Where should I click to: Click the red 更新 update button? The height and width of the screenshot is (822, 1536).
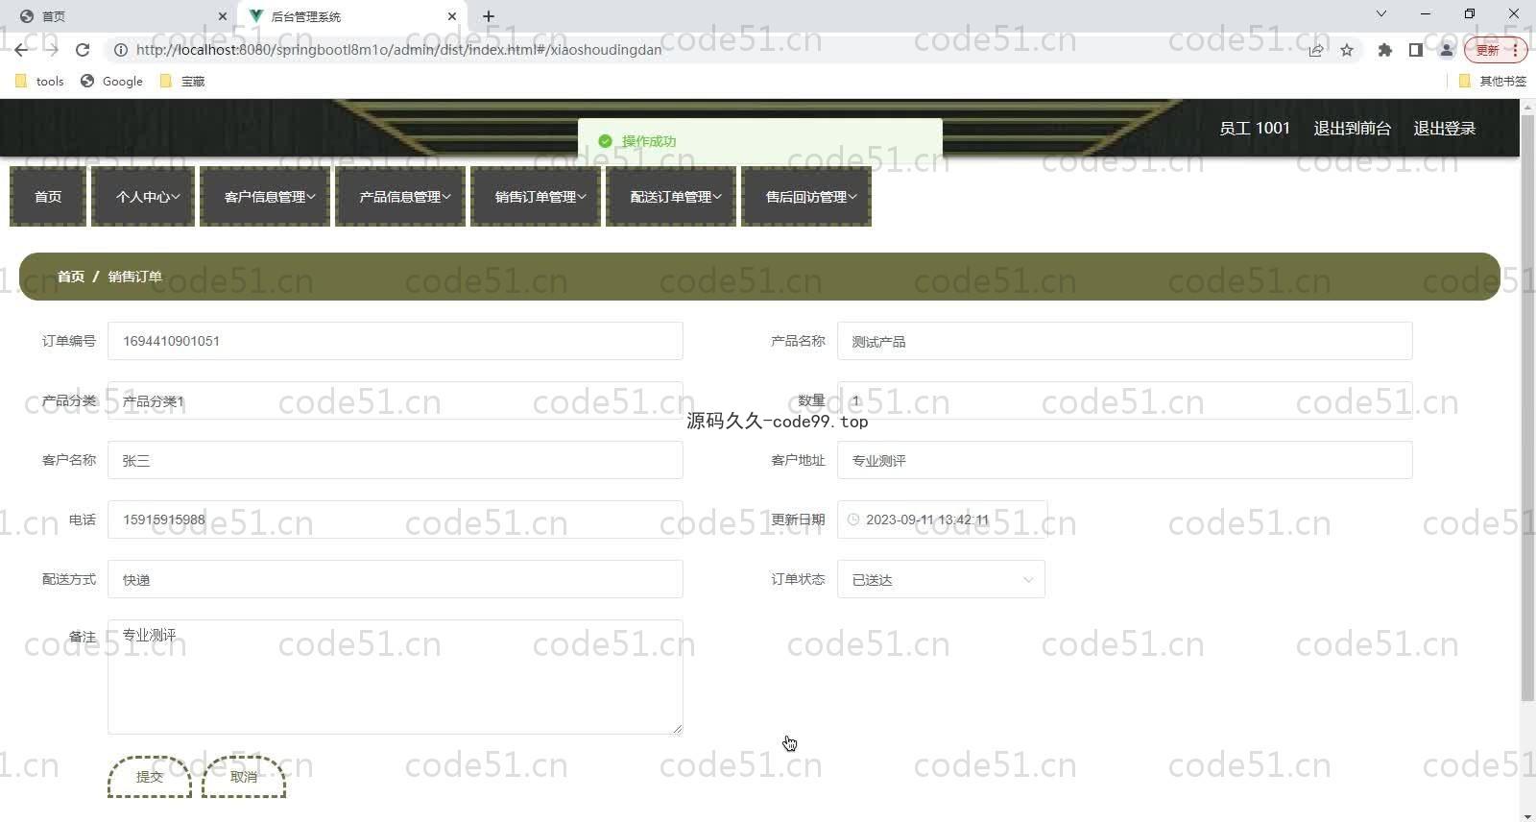(1494, 50)
